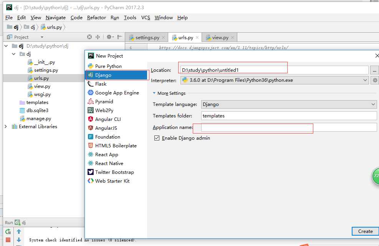The height and width of the screenshot is (246, 379).
Task: Click the Location path field
Action: click(x=274, y=70)
